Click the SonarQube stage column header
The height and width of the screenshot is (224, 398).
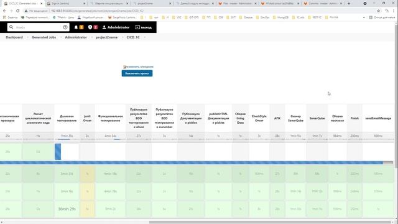[x=317, y=118]
